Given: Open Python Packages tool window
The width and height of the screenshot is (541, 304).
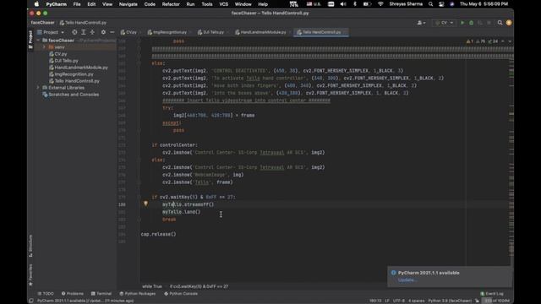Looking at the screenshot, I should [137, 294].
